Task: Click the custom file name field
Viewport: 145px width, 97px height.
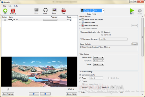Action: coord(113,39)
